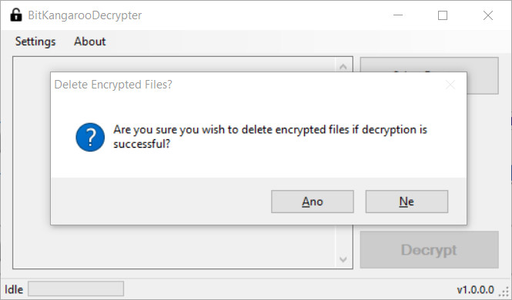The height and width of the screenshot is (300, 512).
Task: Open the Settings menu
Action: pyautogui.click(x=35, y=42)
